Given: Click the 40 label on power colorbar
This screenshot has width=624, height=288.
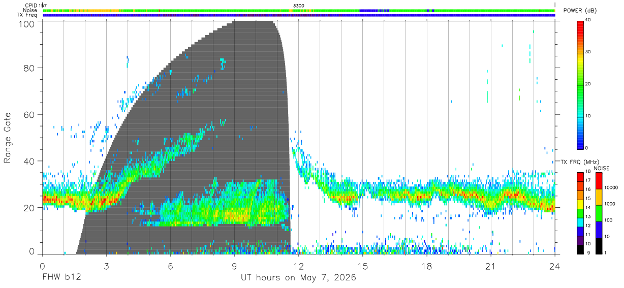Looking at the screenshot, I should tap(588, 20).
